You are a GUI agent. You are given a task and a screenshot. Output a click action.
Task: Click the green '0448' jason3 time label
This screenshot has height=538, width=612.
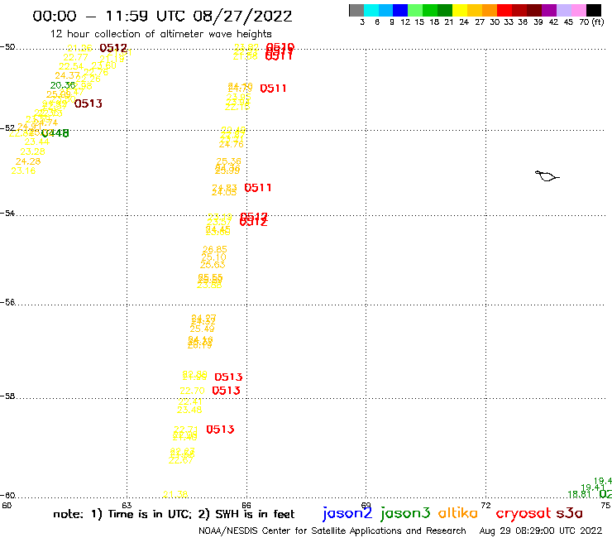point(55,133)
